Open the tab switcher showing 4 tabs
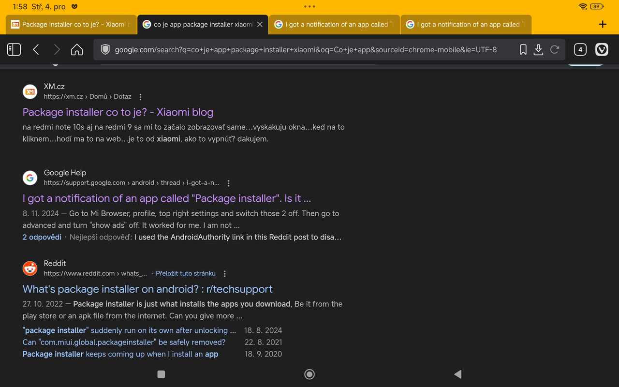The height and width of the screenshot is (387, 619). coord(580,49)
